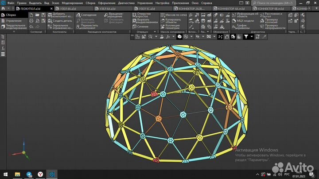The image size is (319, 179).
Task: Open orientation axes dropdown arrow in view toolbar
Action: click(x=173, y=37)
